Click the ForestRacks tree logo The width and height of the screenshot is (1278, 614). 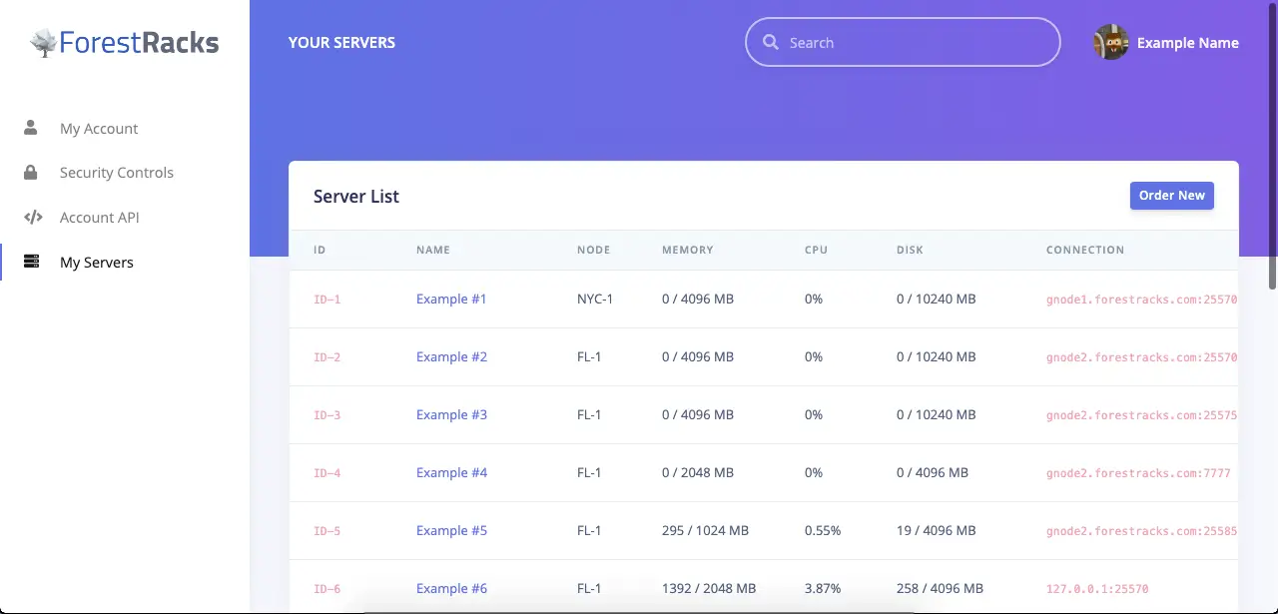coord(43,43)
